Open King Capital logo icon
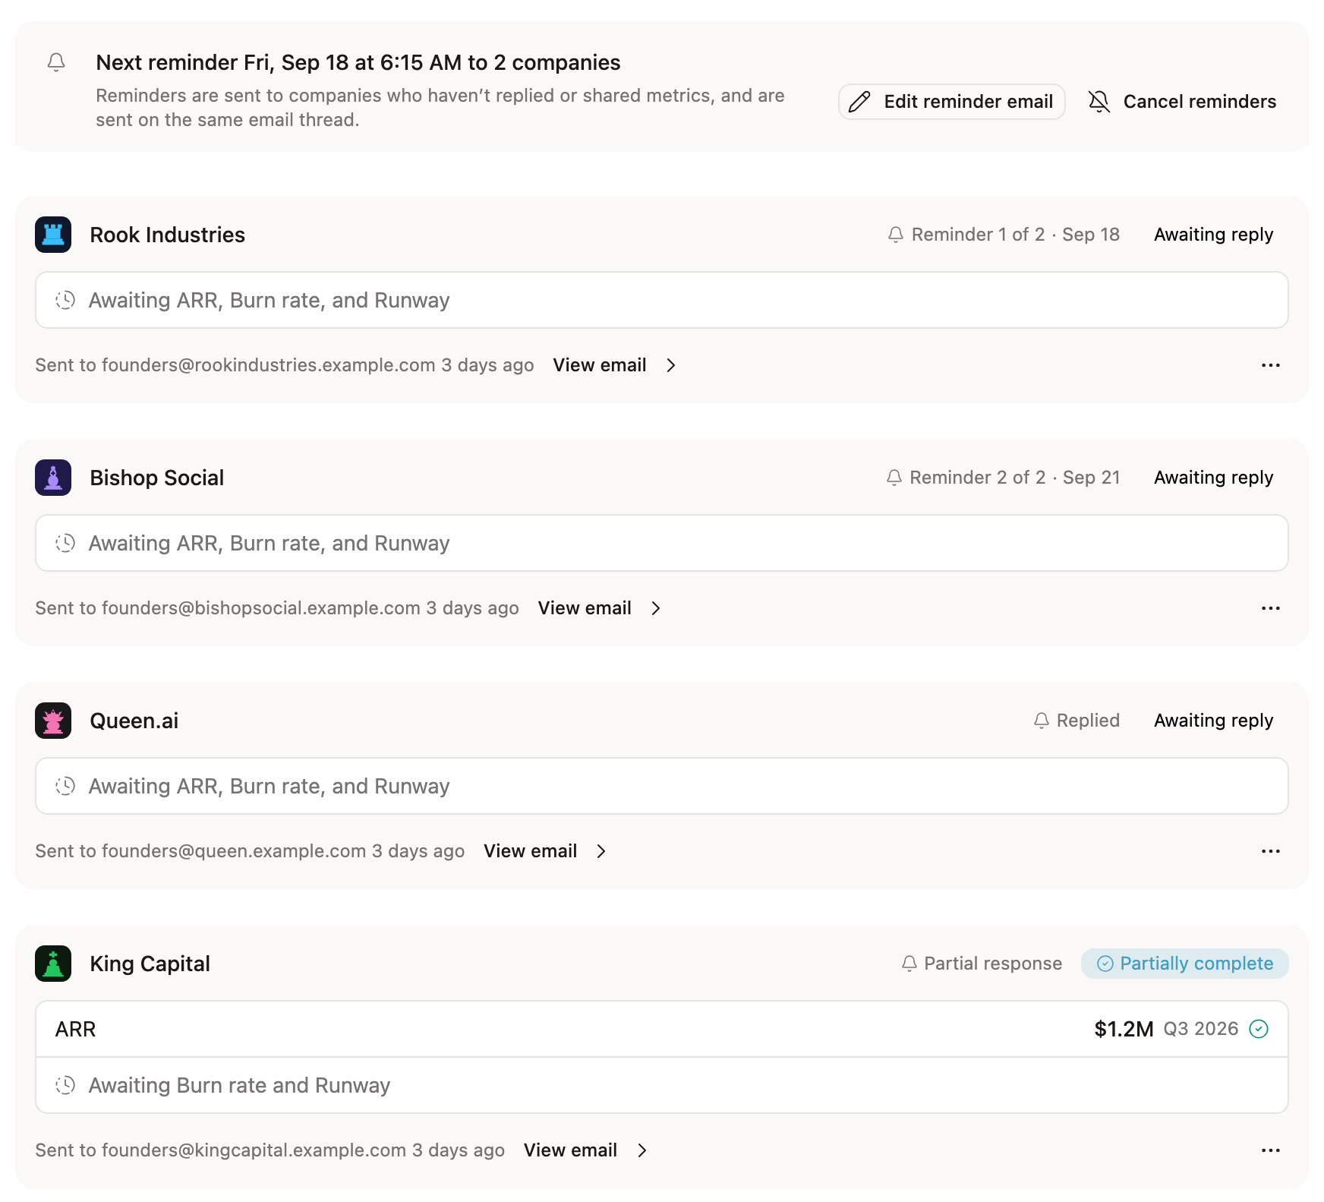Viewport: 1324px width, 1202px height. (53, 964)
